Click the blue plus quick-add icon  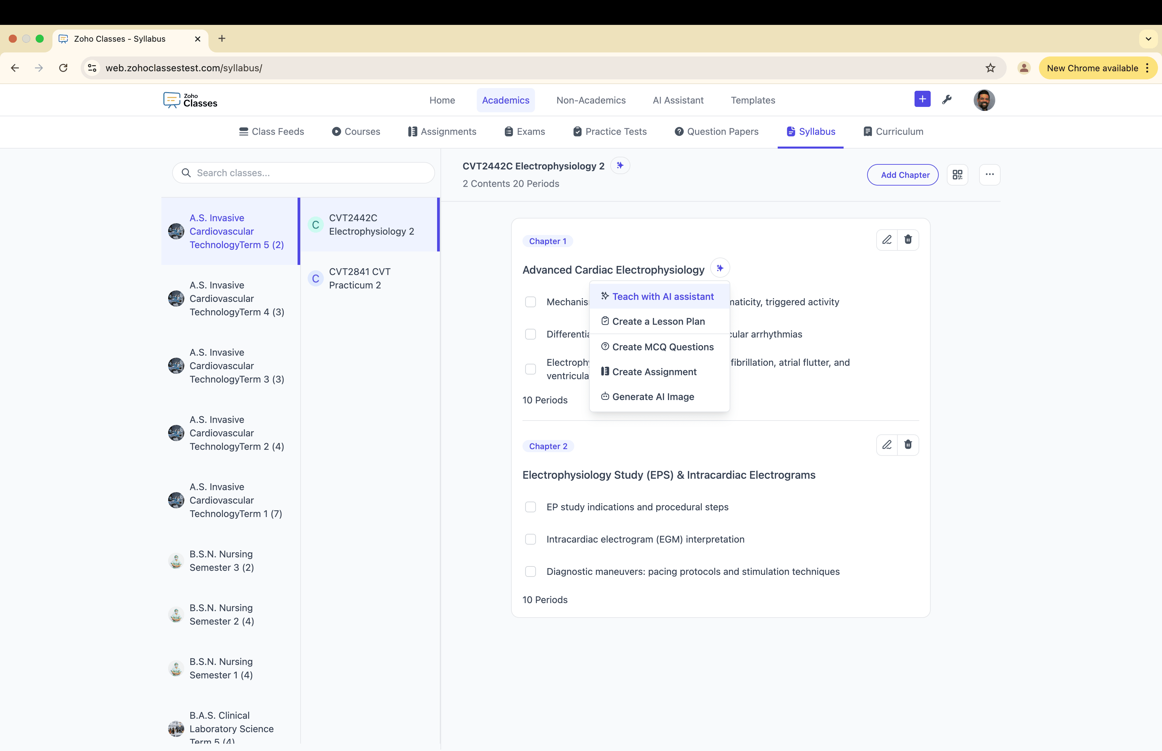coord(922,100)
